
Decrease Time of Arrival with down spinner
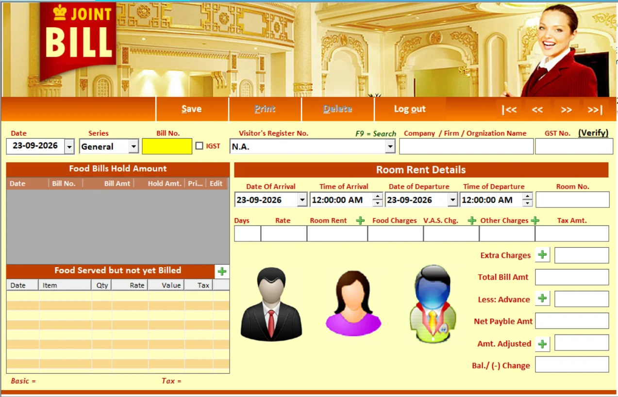(x=377, y=203)
